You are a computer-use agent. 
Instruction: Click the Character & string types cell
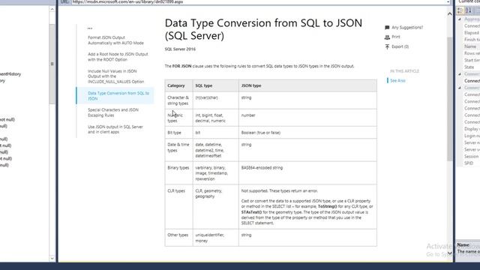pyautogui.click(x=178, y=100)
